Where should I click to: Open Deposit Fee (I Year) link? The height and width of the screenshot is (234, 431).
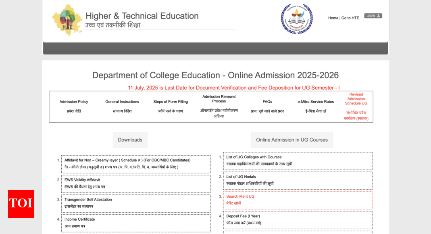point(298,220)
